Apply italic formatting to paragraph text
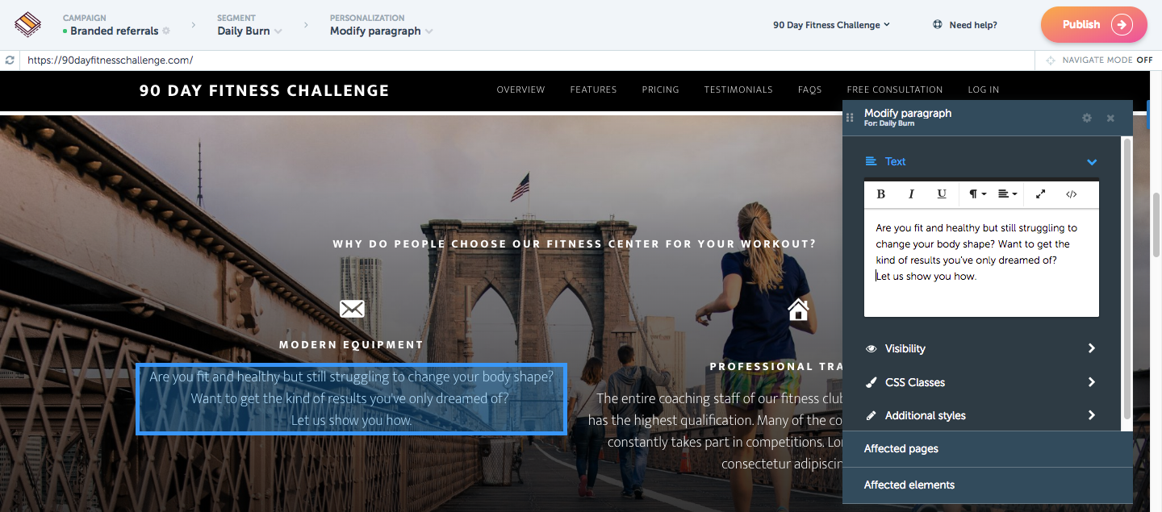1162x512 pixels. coord(911,194)
